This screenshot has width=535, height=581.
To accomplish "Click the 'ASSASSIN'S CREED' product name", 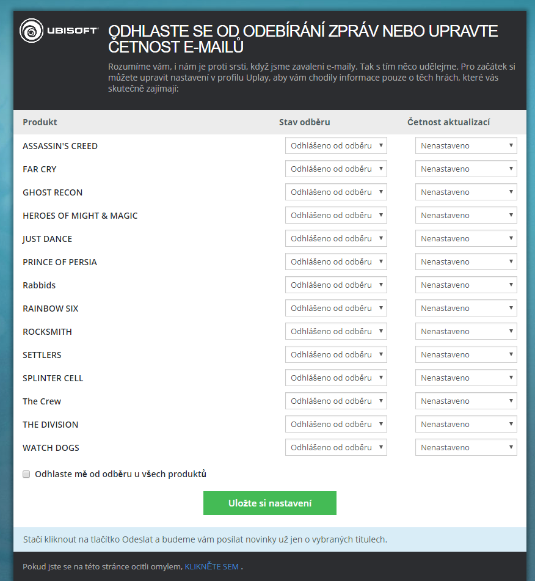I will pos(60,146).
